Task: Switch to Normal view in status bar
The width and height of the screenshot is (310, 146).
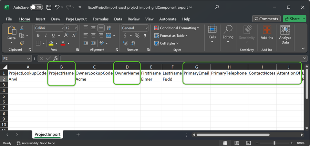Action: point(225,143)
